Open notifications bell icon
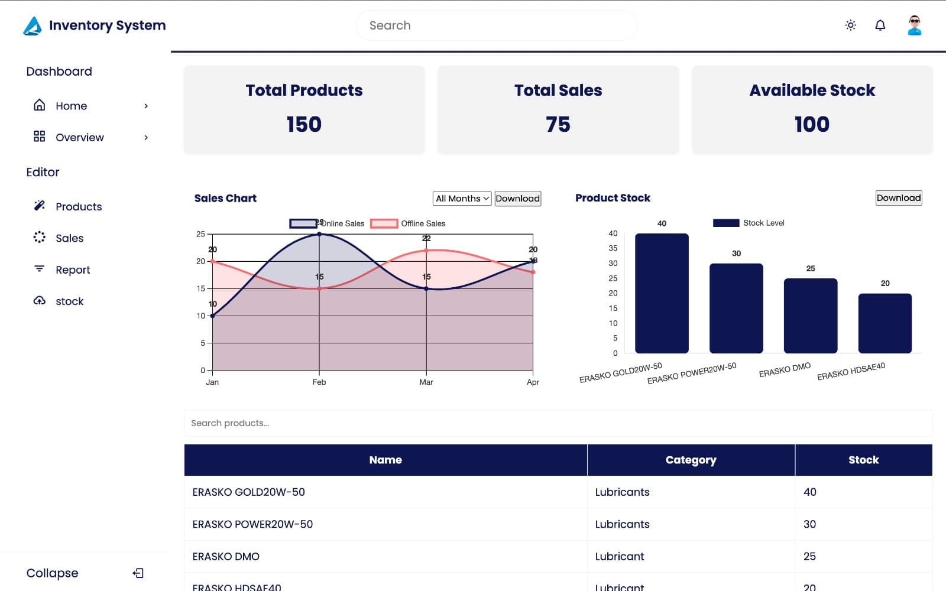This screenshot has height=591, width=946. click(x=880, y=25)
